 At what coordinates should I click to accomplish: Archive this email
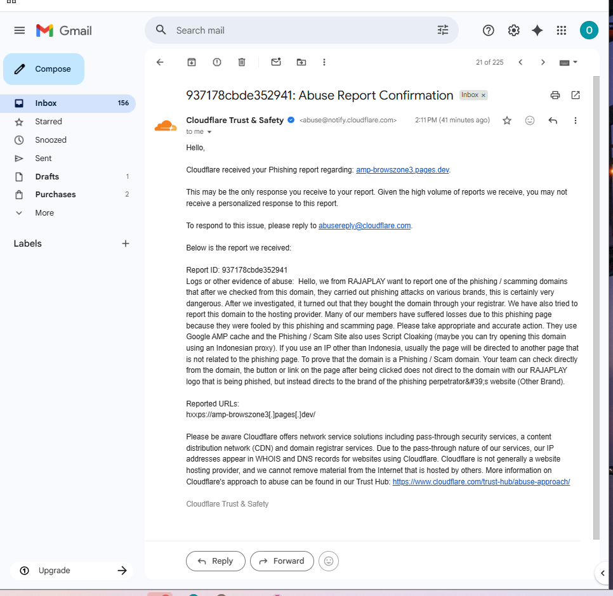[192, 62]
